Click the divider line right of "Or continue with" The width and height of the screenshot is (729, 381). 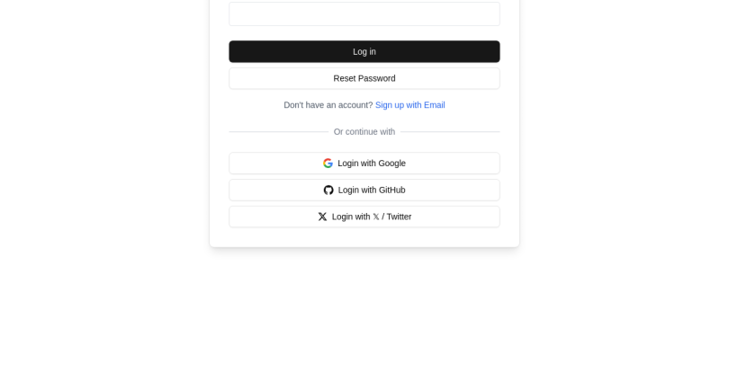[450, 132]
